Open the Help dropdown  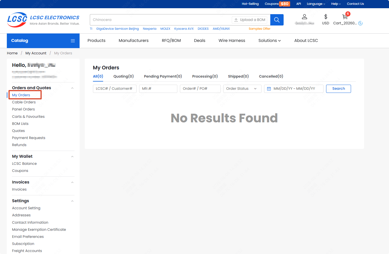pos(336,4)
